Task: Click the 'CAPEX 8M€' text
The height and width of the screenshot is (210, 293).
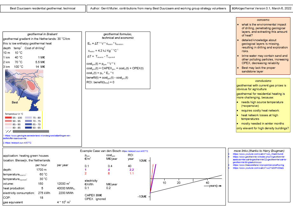Action: click(93, 195)
